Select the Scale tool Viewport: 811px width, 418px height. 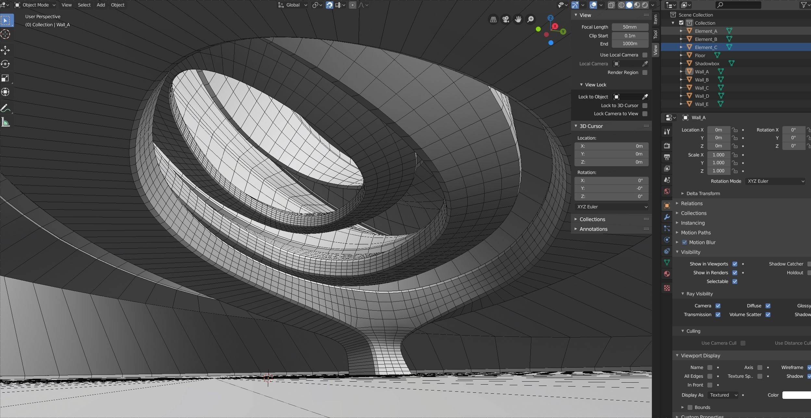[x=6, y=78]
